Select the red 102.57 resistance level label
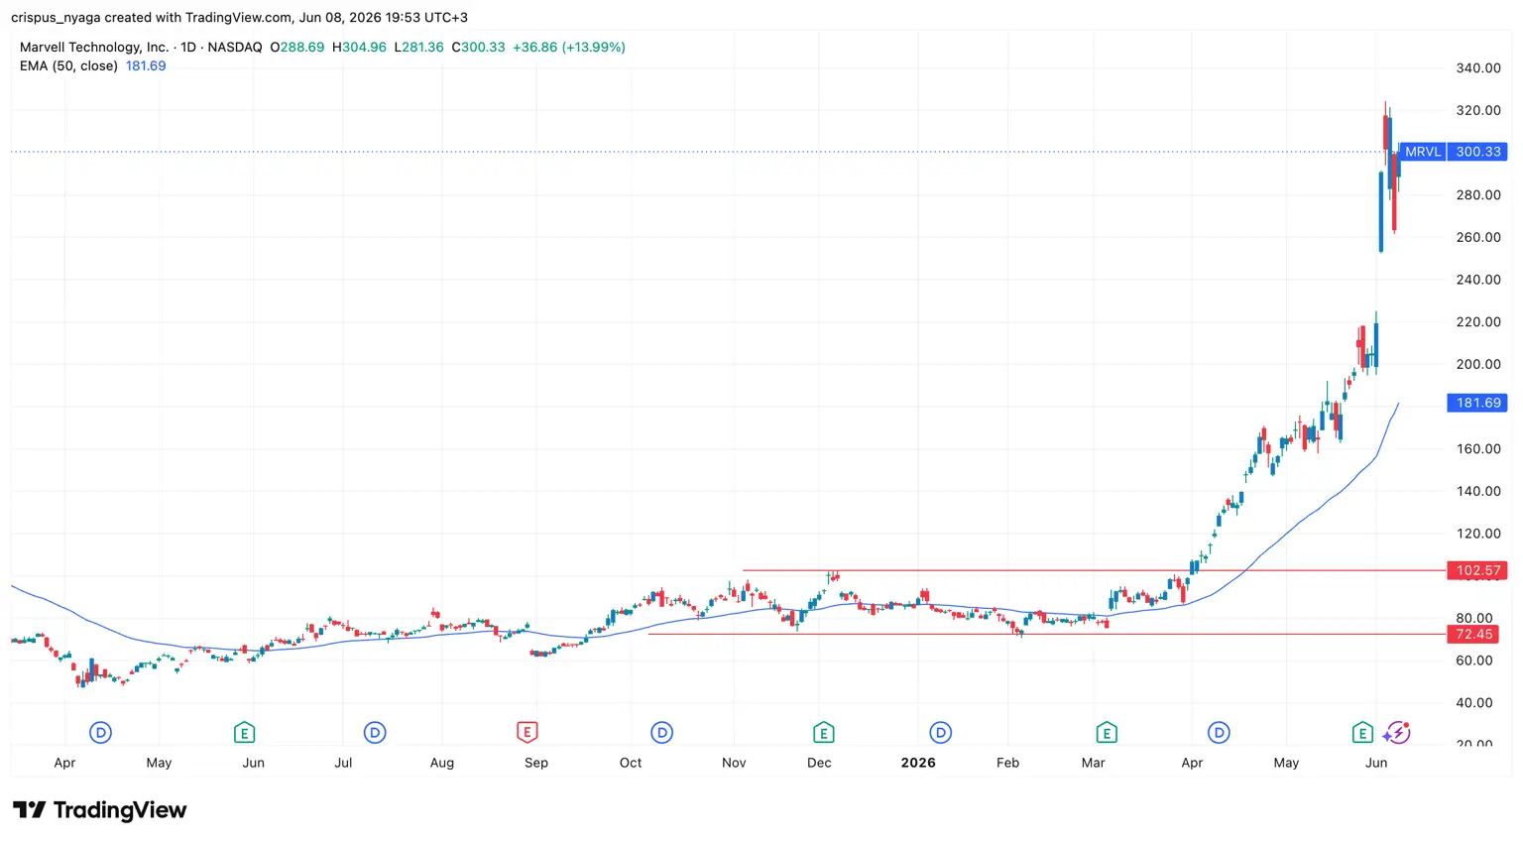 (1478, 570)
